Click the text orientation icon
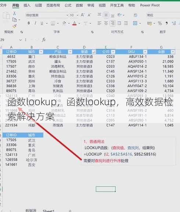Screen dimensions: 180x212 [x=119, y=15]
